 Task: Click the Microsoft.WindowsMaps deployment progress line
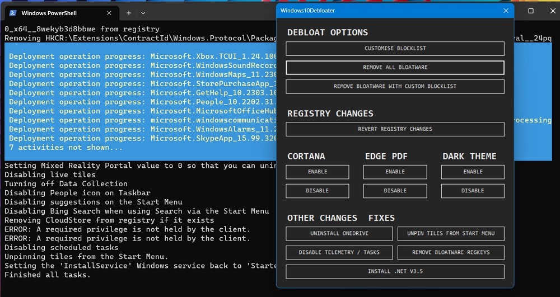click(x=143, y=74)
